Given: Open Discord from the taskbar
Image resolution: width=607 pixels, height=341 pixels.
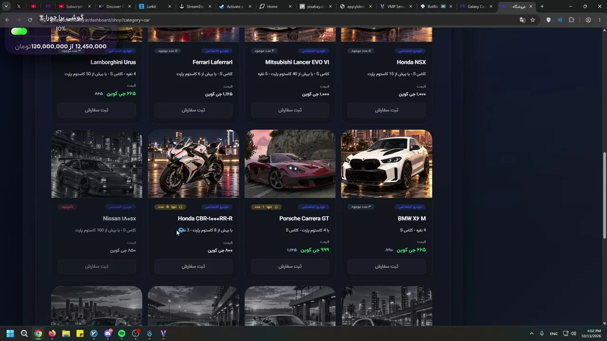Looking at the screenshot, I should [x=108, y=333].
